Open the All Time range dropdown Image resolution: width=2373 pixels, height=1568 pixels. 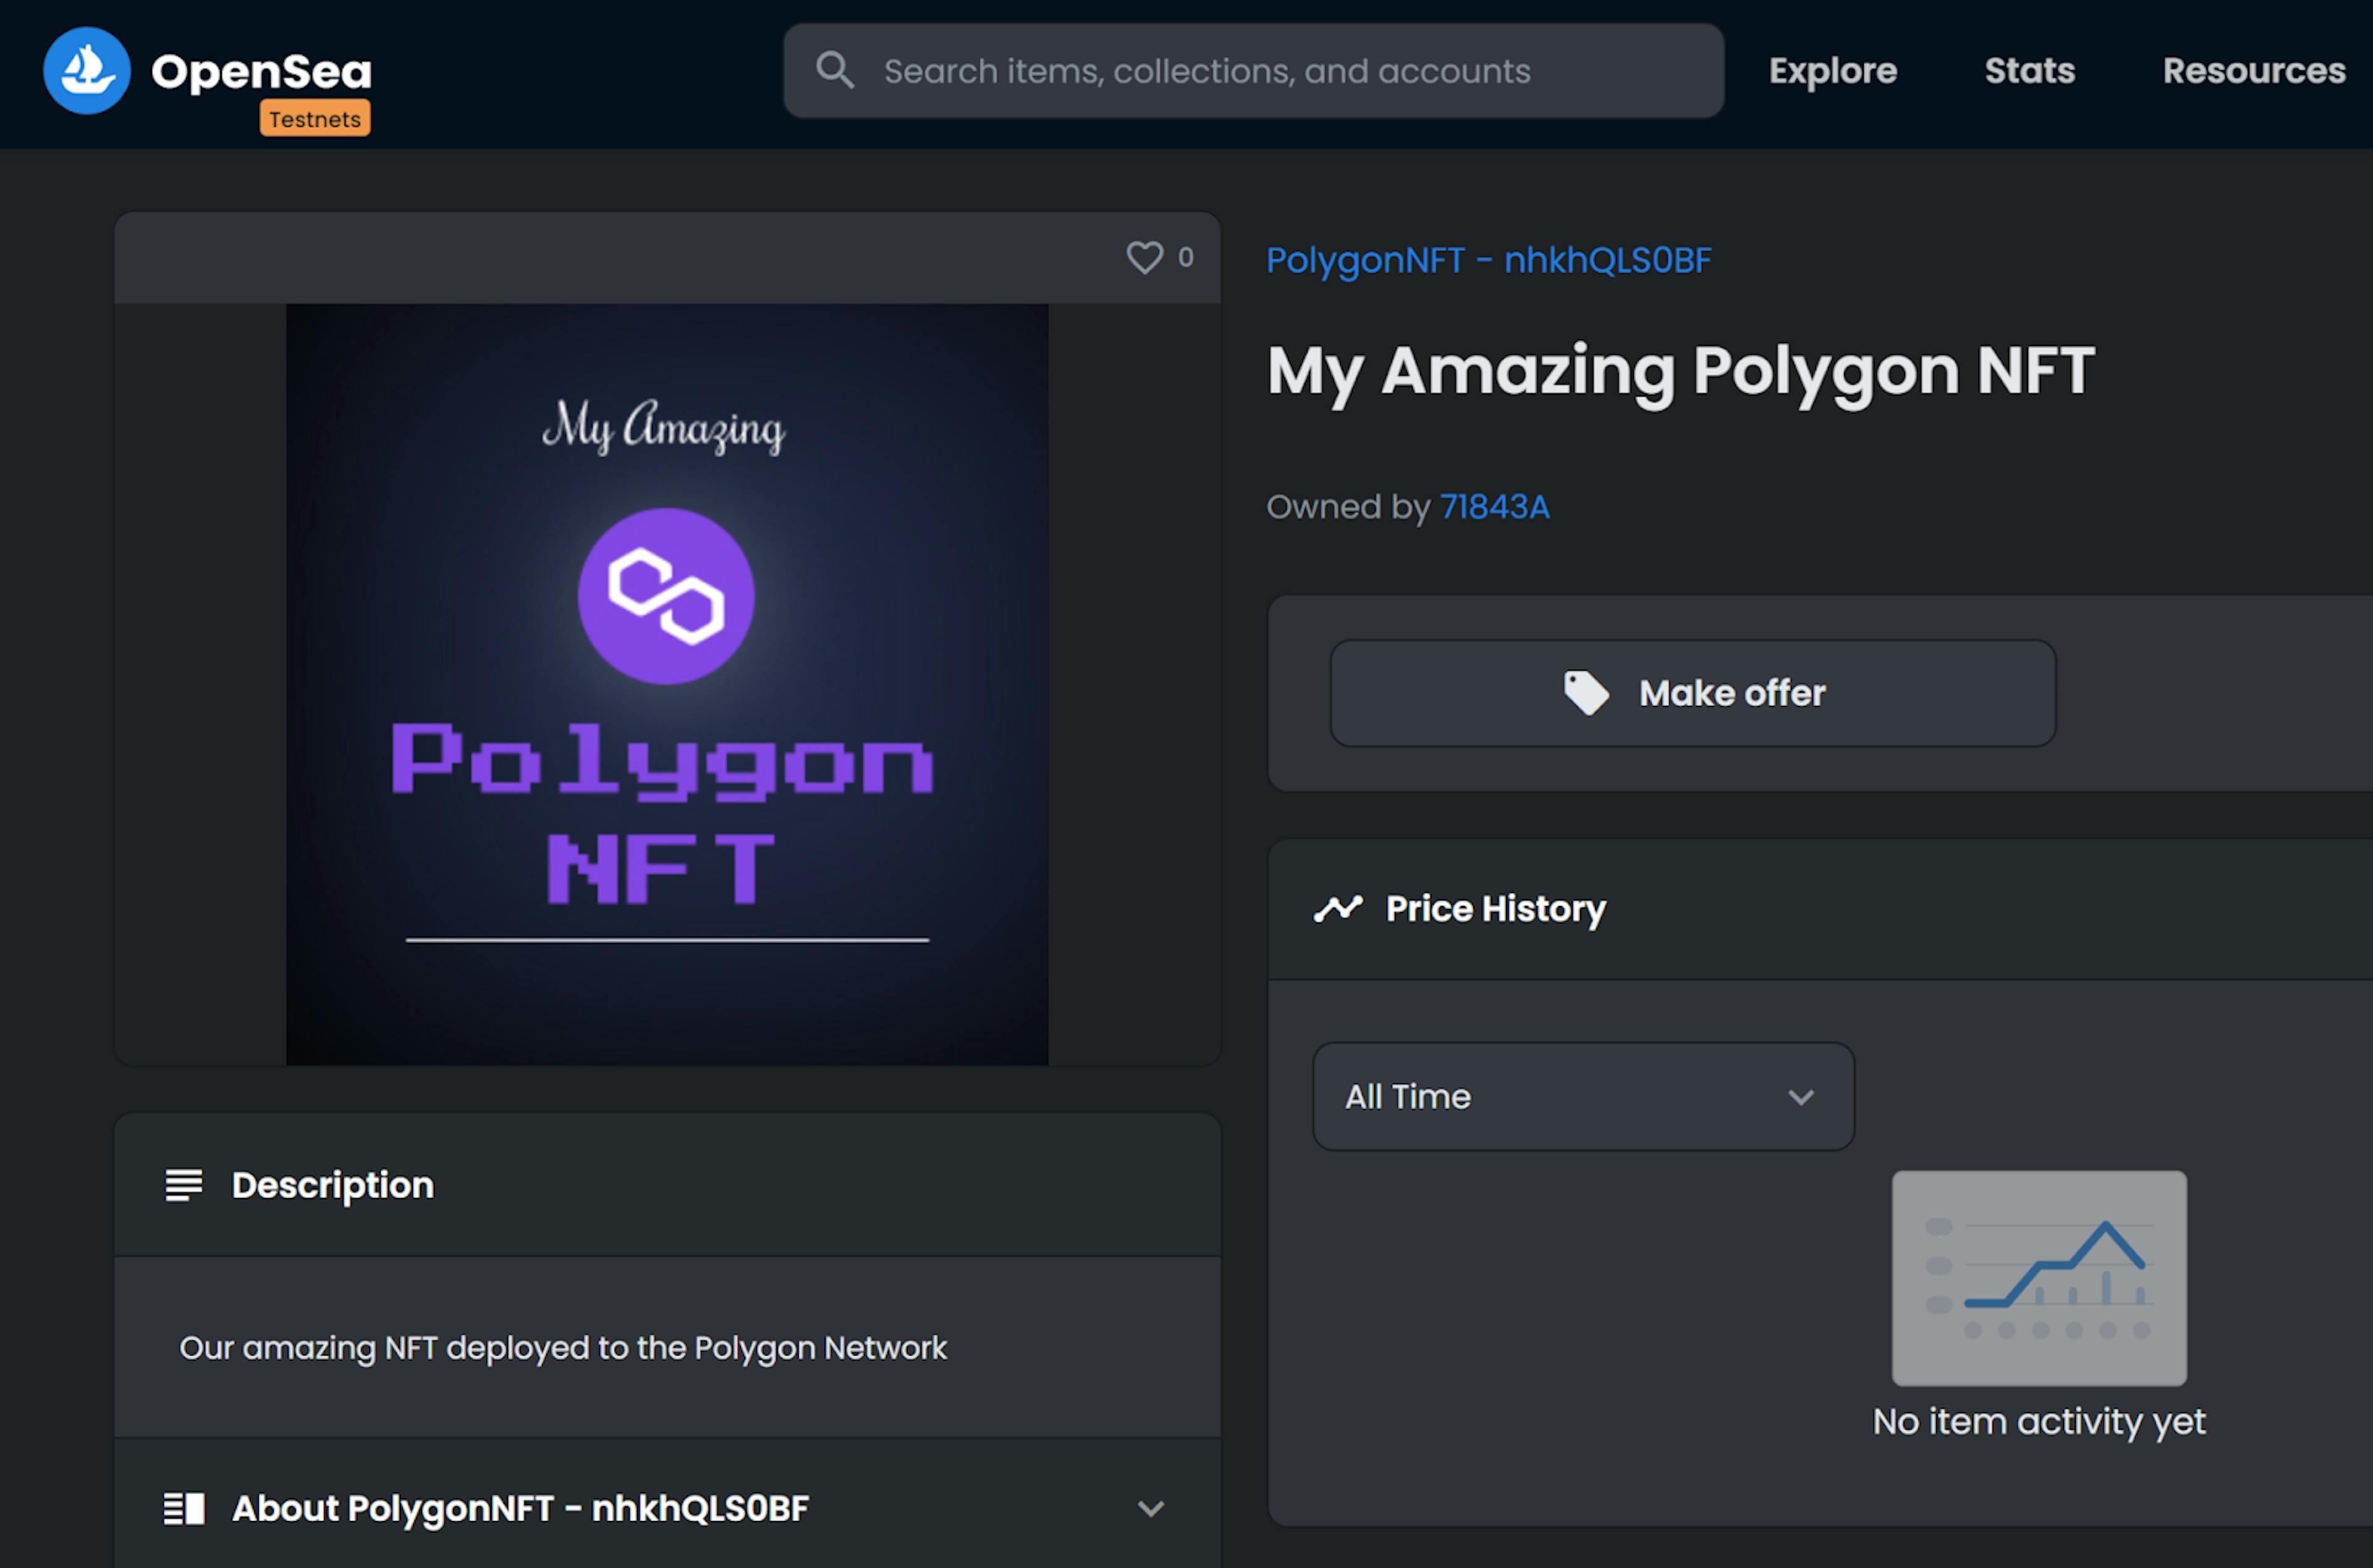coord(1583,1097)
